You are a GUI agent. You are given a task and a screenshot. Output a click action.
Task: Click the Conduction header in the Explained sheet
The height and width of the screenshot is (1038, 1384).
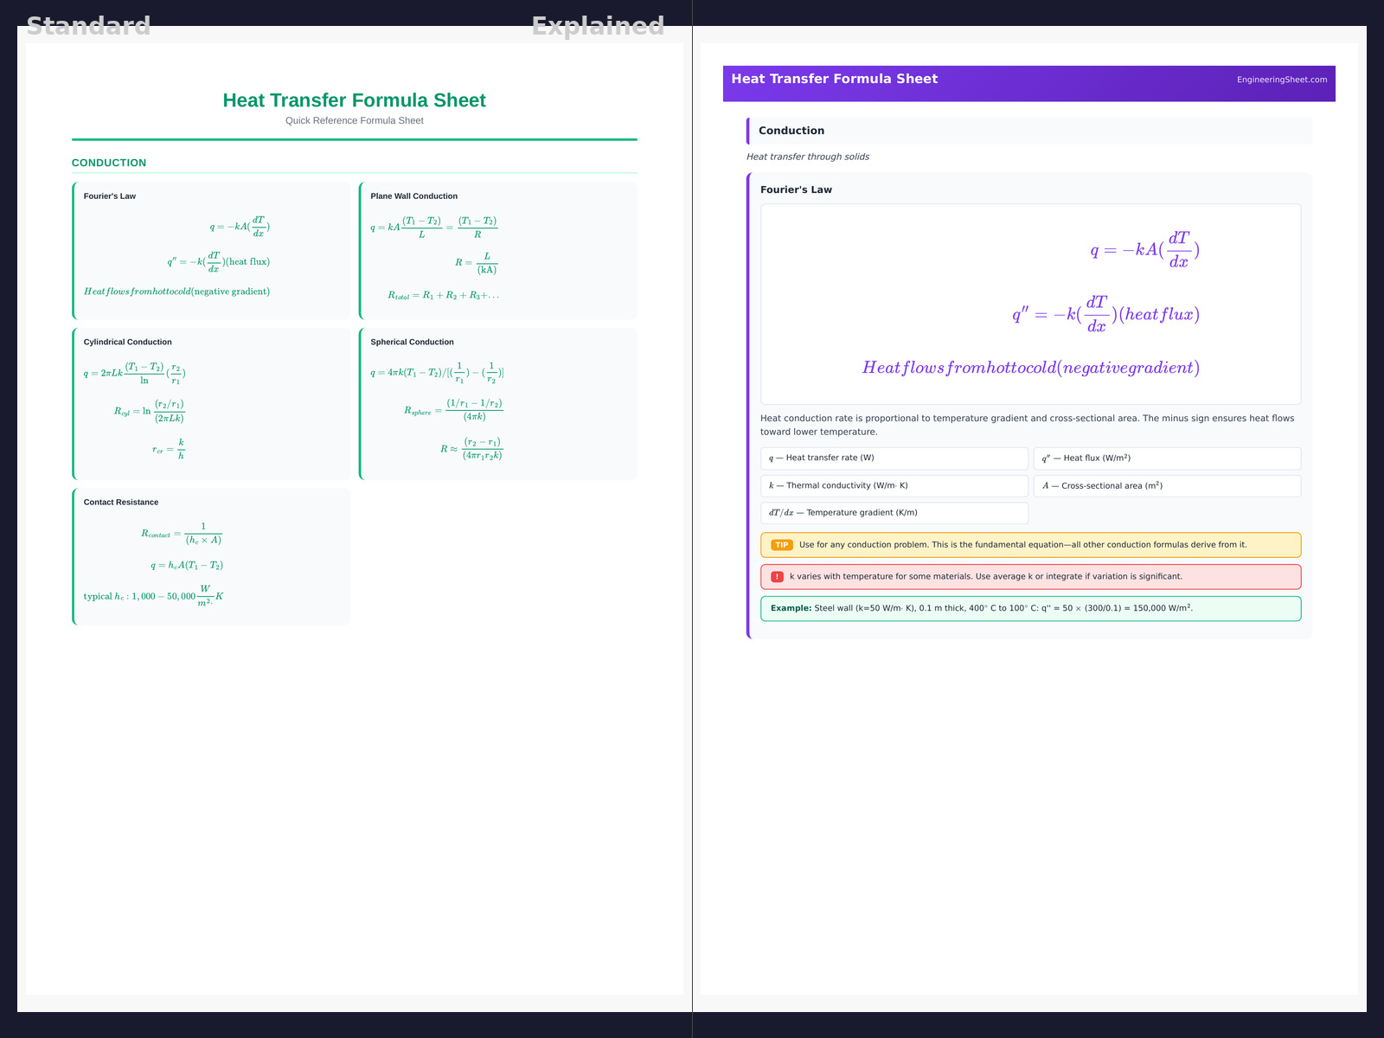791,131
